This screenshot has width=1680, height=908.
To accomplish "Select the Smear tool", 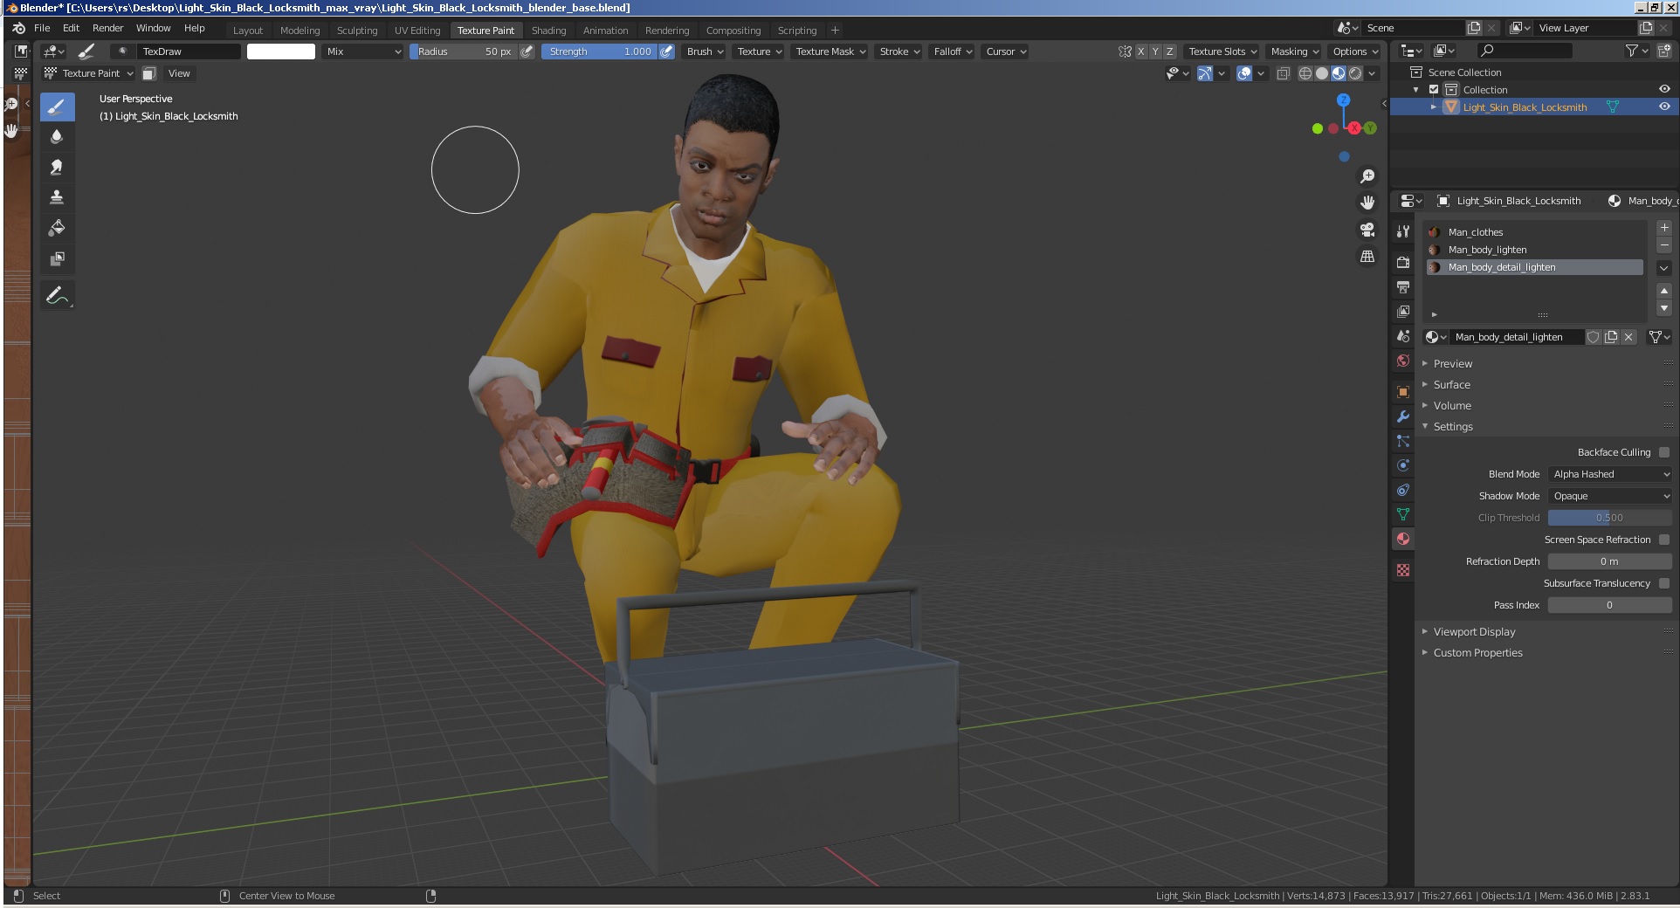I will coord(57,167).
